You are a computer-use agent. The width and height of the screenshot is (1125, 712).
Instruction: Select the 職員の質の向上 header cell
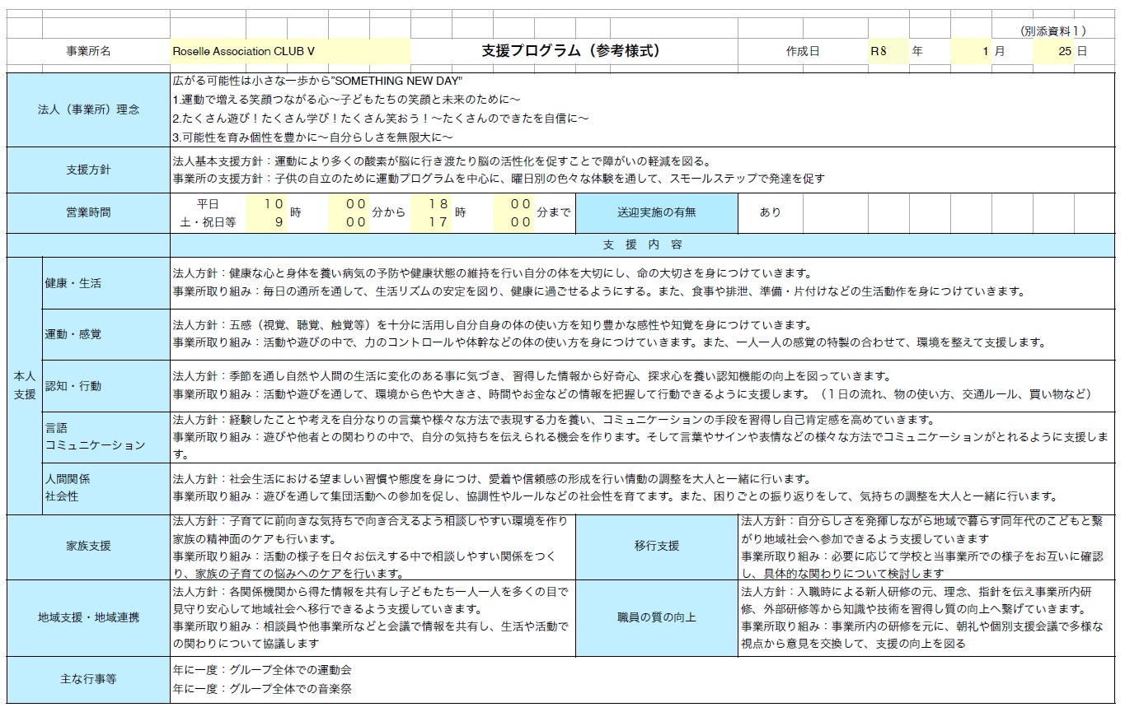656,617
